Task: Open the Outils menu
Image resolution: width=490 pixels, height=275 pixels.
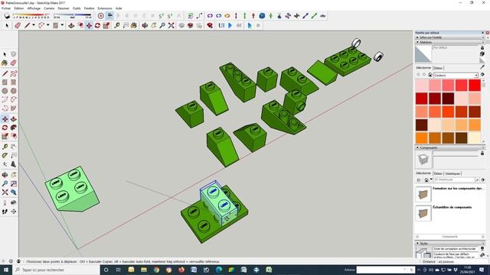Action: pyautogui.click(x=77, y=8)
